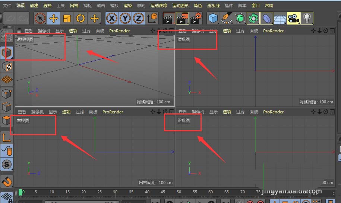This screenshot has width=341, height=203.
Task: Toggle the X axis lock
Action: point(112,18)
